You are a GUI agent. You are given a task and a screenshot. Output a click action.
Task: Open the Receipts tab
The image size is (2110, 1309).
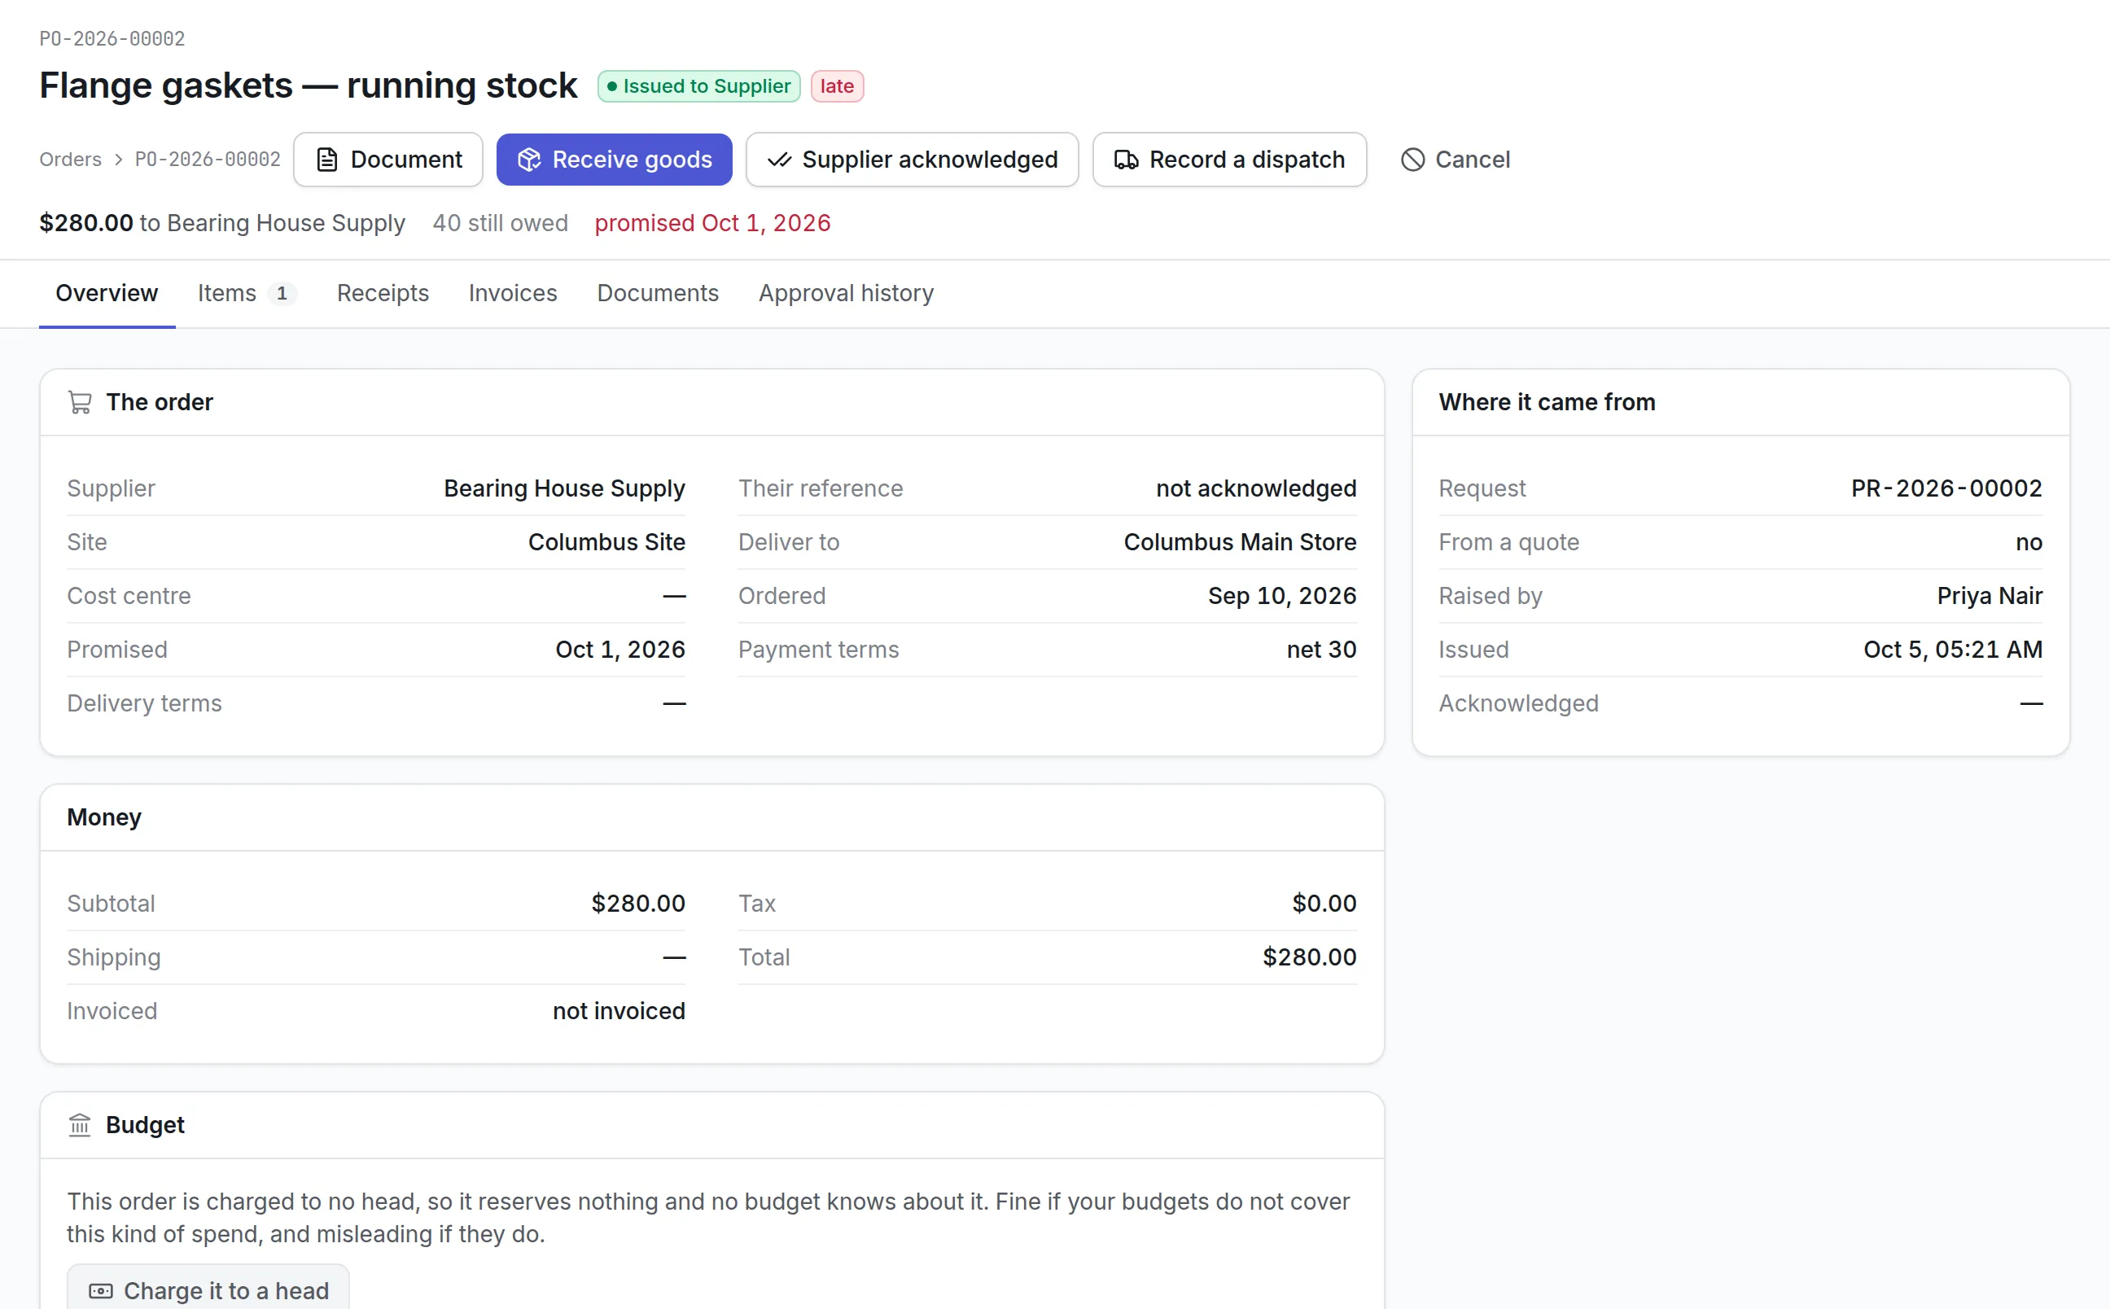click(x=383, y=294)
